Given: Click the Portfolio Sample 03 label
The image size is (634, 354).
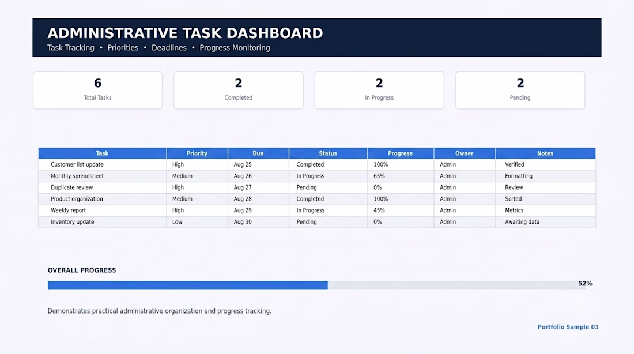Looking at the screenshot, I should coord(568,327).
